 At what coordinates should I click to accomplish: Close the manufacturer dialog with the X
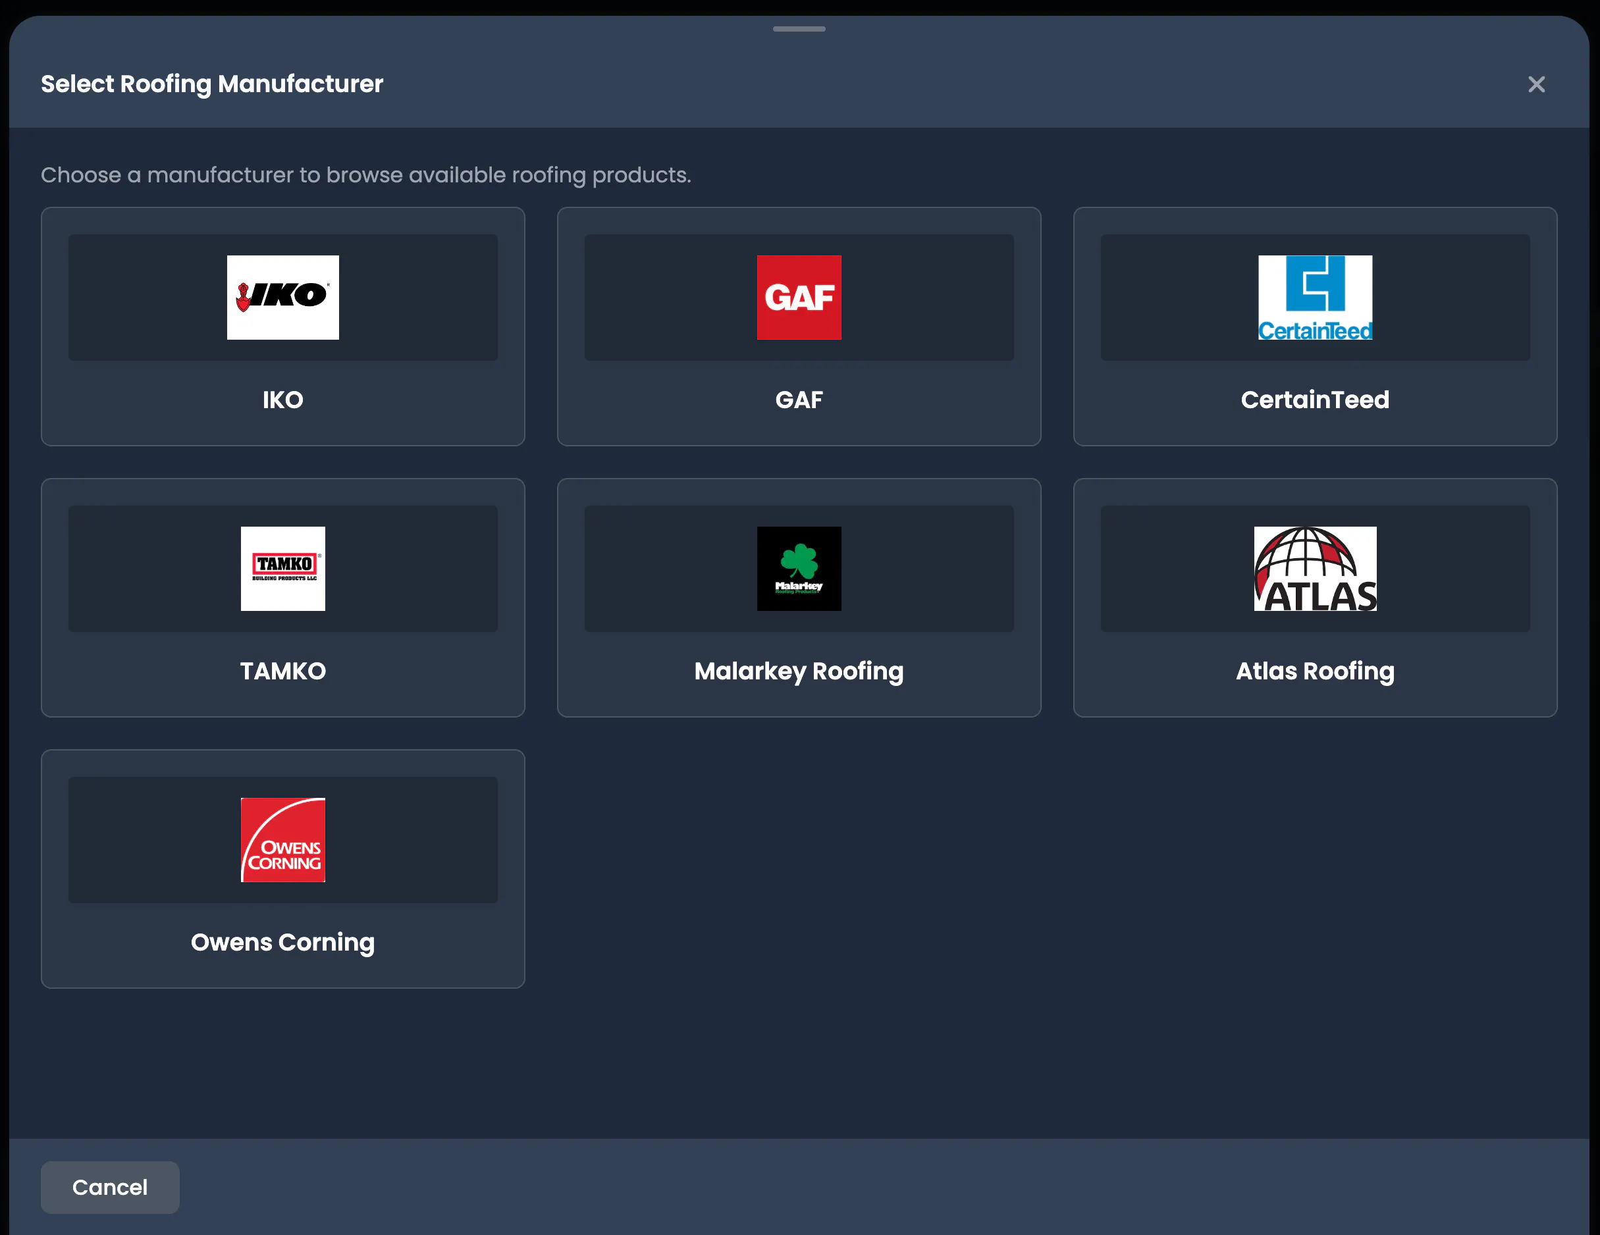coord(1536,84)
